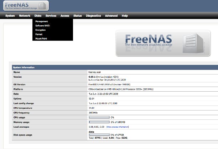Open the Access menu
The width and height of the screenshot is (218, 149).
coord(65,16)
